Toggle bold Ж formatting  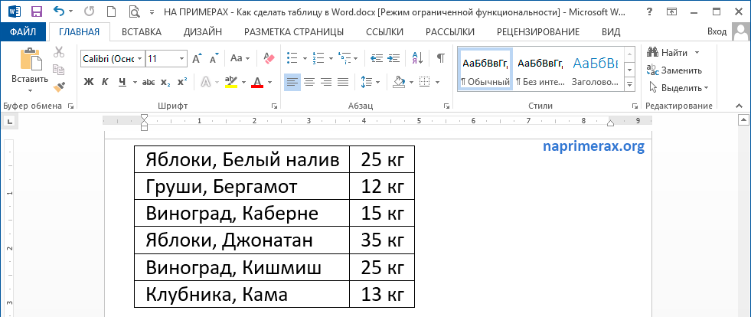pos(88,83)
